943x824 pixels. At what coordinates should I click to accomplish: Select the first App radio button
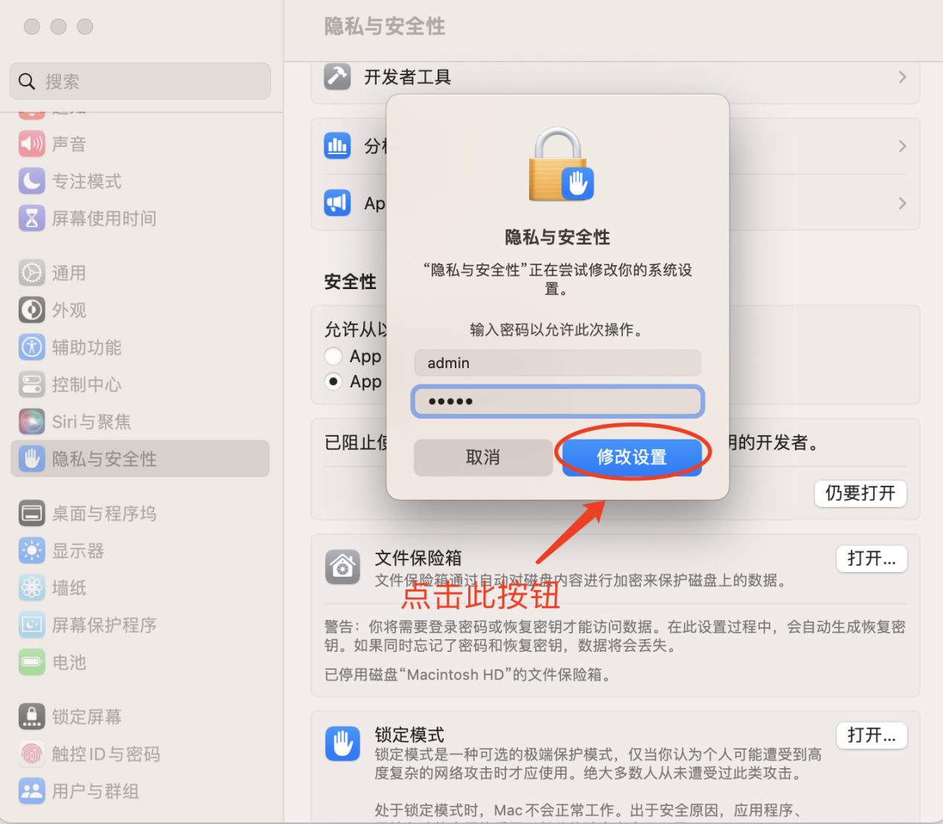(x=333, y=356)
